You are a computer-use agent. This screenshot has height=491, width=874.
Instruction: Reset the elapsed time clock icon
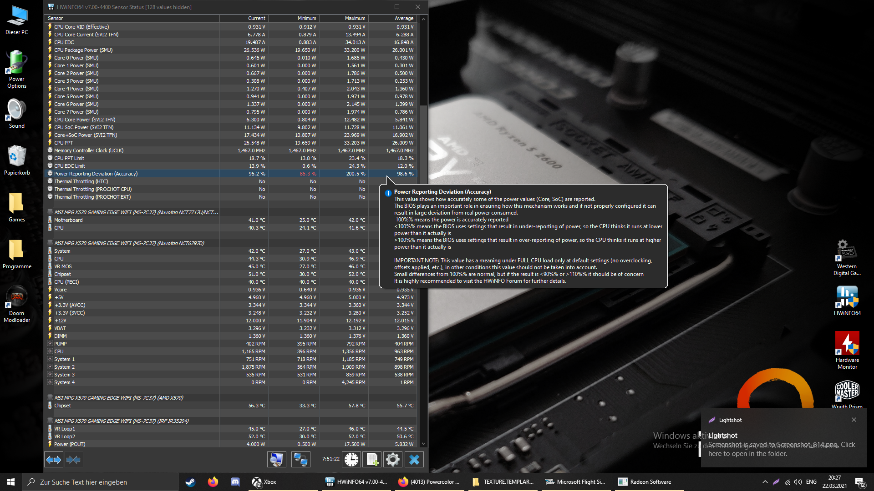pyautogui.click(x=351, y=460)
